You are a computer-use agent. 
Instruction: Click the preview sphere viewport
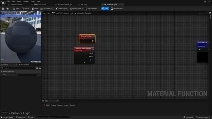tap(21, 37)
